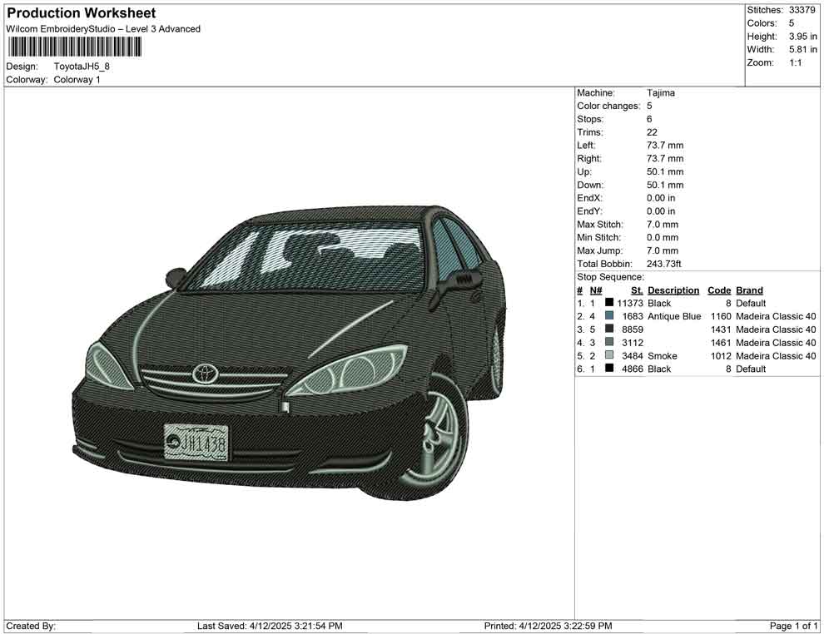
Task: Click the Total Bobbin value 243.73ft
Action: click(664, 264)
